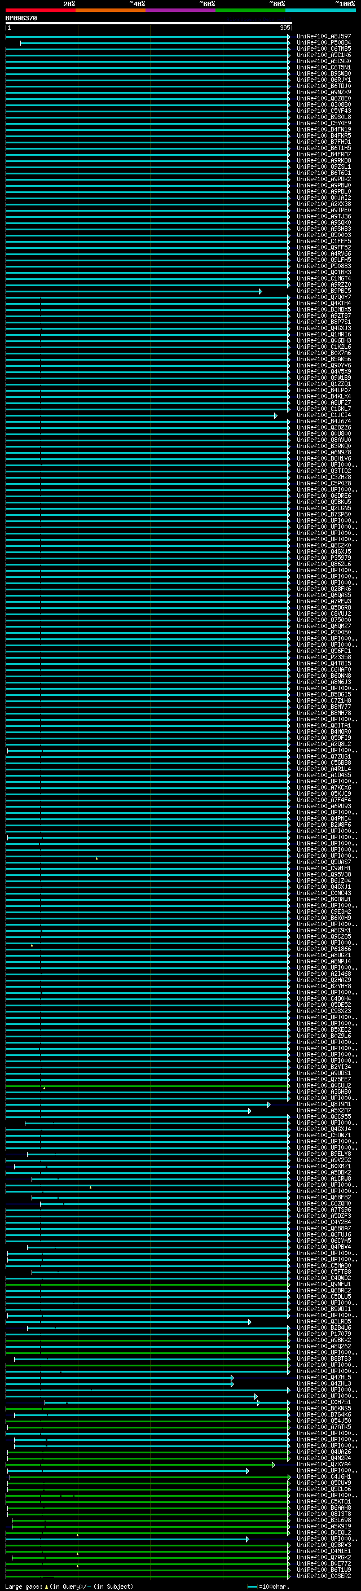The height and width of the screenshot is (1591, 361).
Task: Select the UniRef100_A9PDK2 label
Action: point(324,179)
